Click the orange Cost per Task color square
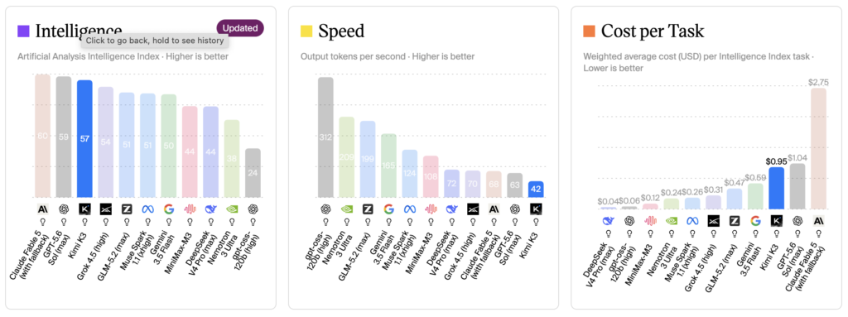This screenshot has width=848, height=317. pyautogui.click(x=589, y=31)
